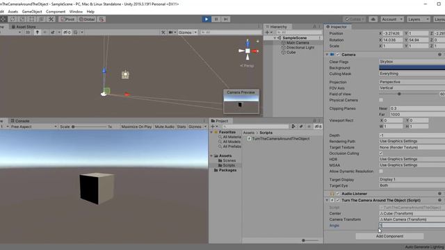Open the GameObject menu

32,12
